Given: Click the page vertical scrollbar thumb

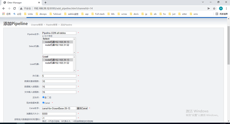Looking at the screenshot, I should click(229, 45).
